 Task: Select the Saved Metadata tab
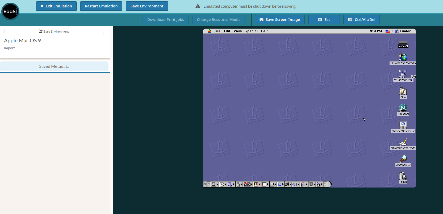tap(54, 66)
